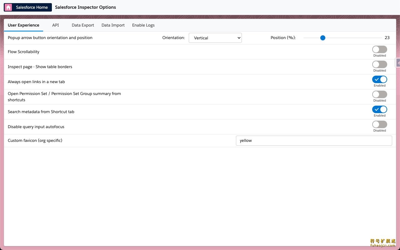Click the Disable query input autofocus label
Screen dimensions: 400x250
(36, 127)
